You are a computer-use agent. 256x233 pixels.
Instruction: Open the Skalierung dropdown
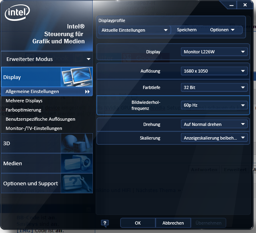tap(214, 138)
